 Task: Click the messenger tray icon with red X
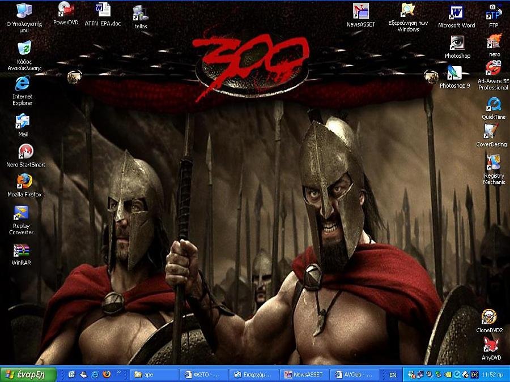(412, 375)
